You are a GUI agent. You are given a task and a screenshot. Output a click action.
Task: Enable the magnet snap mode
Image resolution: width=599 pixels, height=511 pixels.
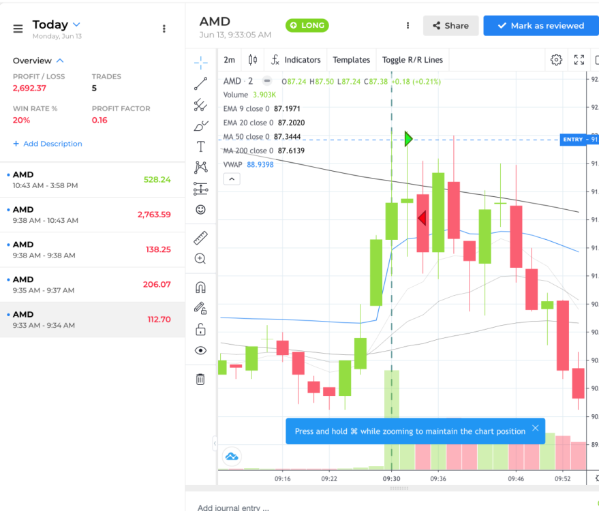[x=200, y=287]
